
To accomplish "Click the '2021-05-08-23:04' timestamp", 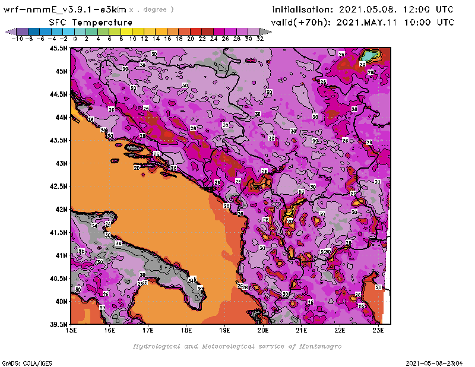I will (434, 363).
